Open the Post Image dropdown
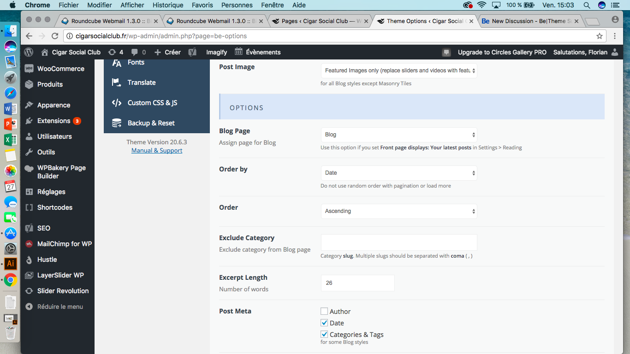This screenshot has height=354, width=630. point(399,71)
